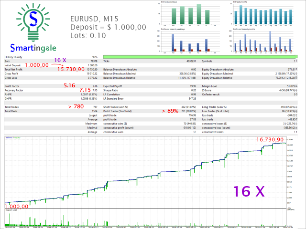The width and height of the screenshot is (306, 229).
Task: Select the 'Deposit = $ 1.000,00' line
Action: tap(108, 27)
